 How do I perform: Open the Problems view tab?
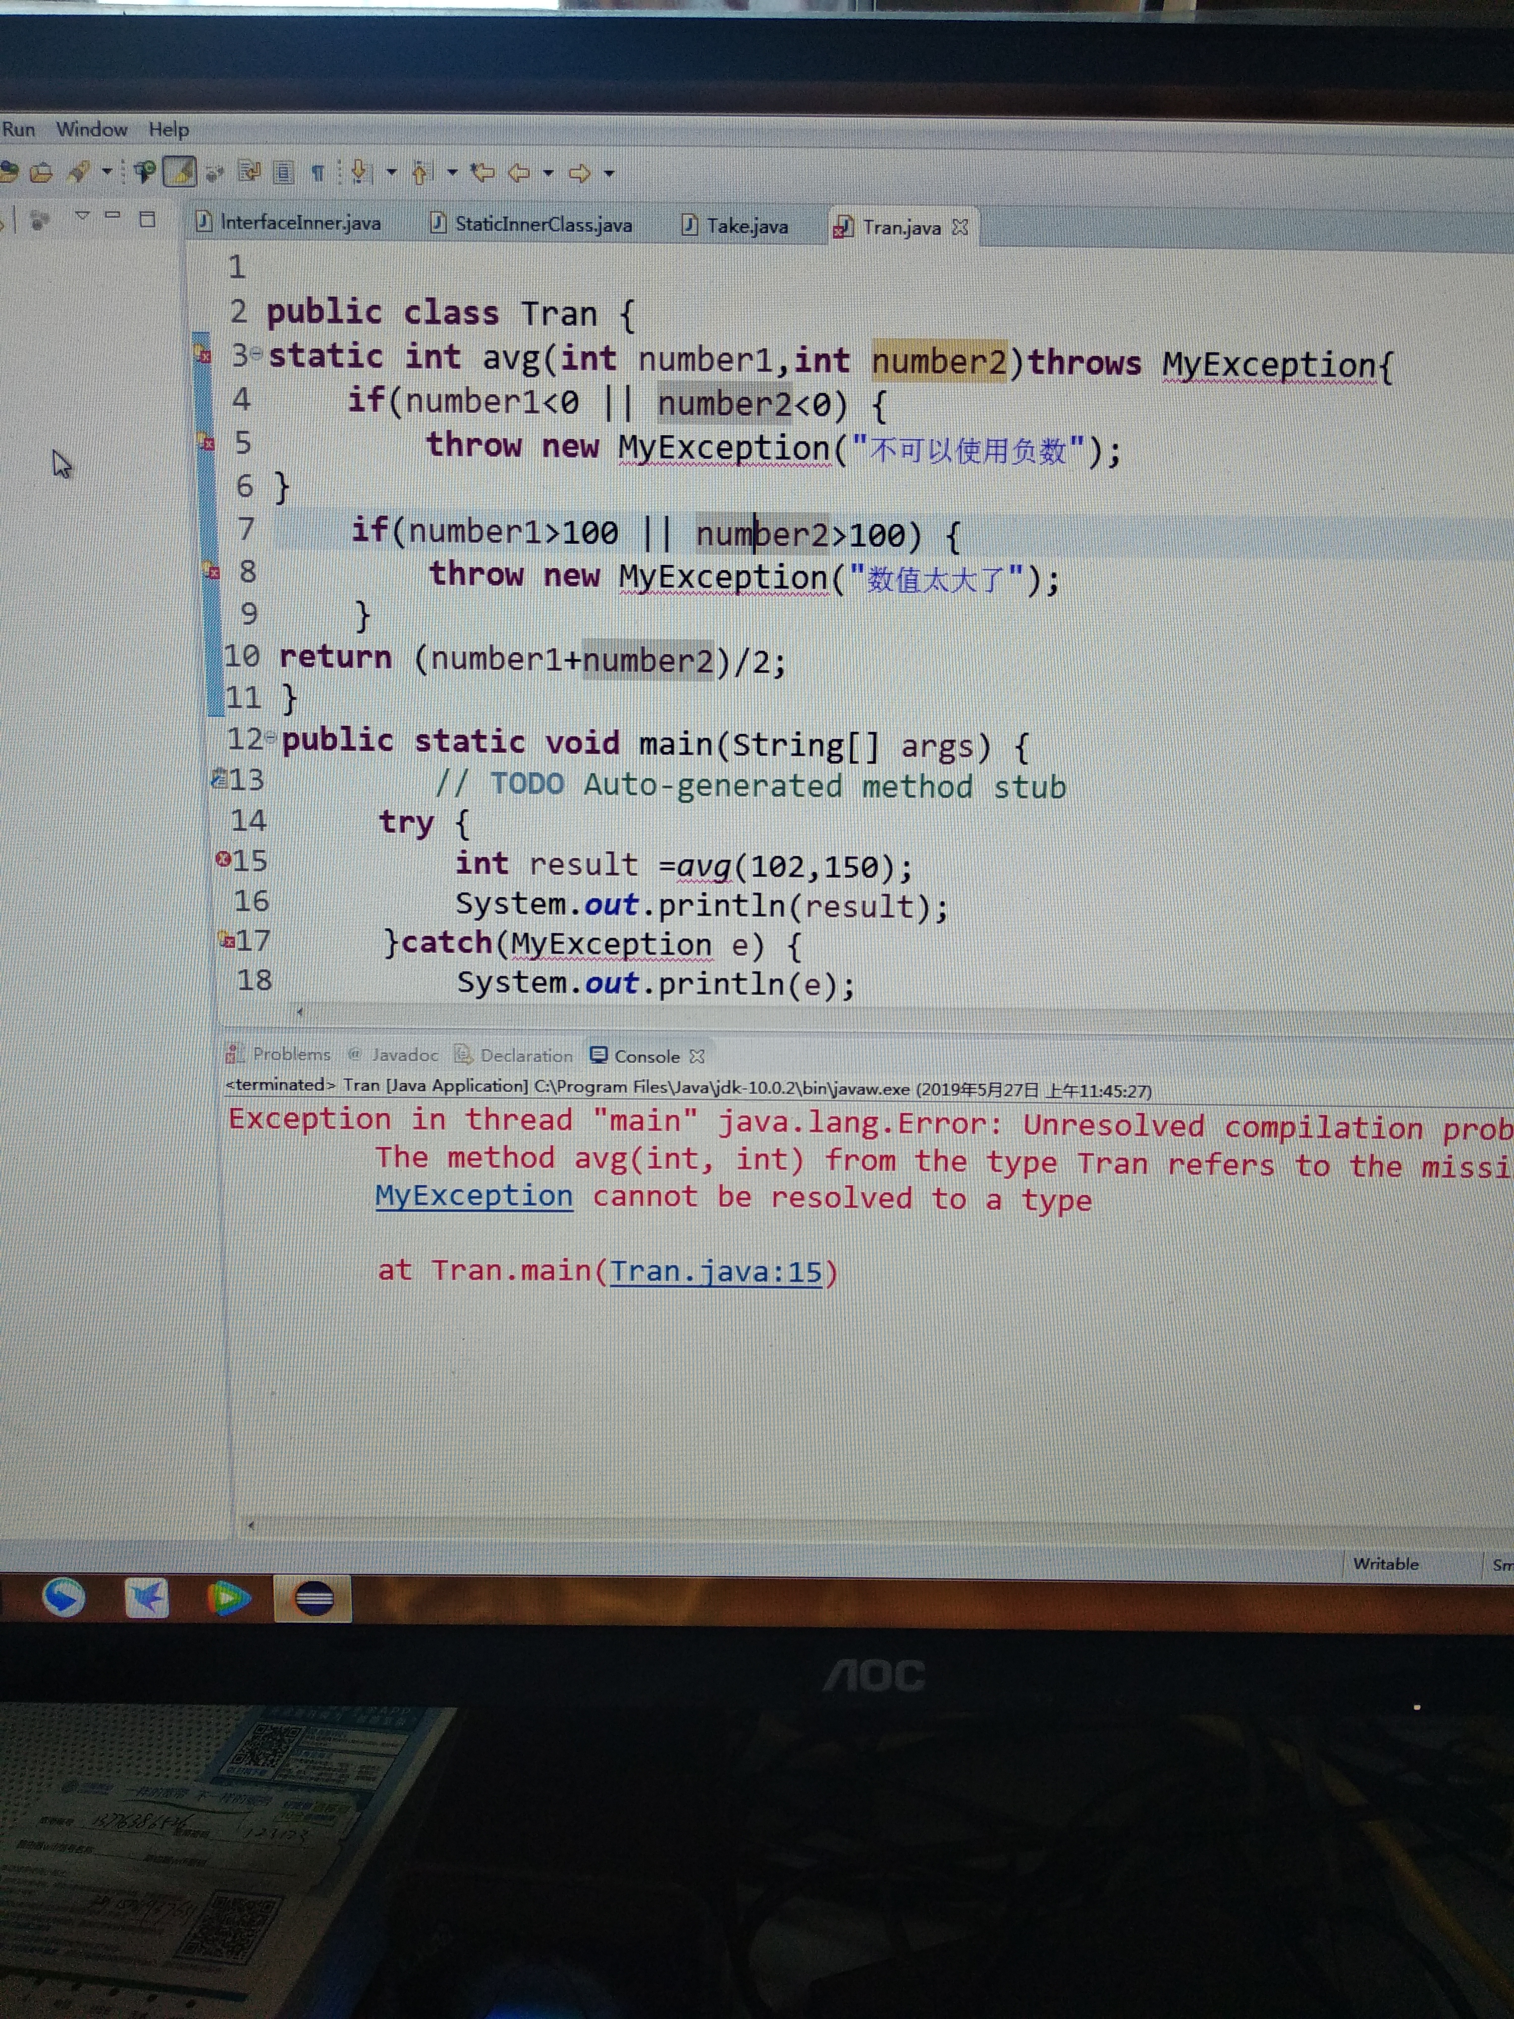tap(279, 1053)
